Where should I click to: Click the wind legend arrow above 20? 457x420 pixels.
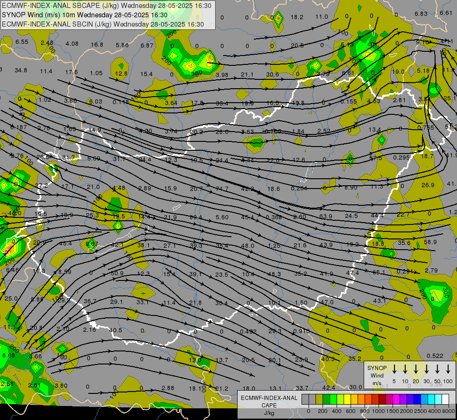[416, 369]
